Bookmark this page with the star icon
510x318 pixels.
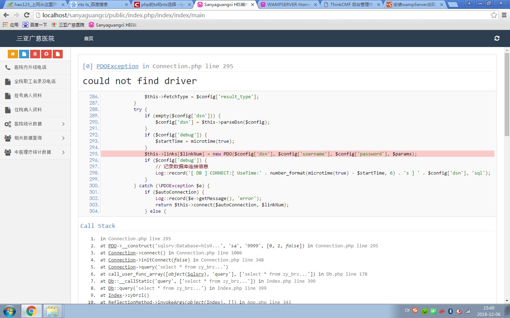[494, 15]
